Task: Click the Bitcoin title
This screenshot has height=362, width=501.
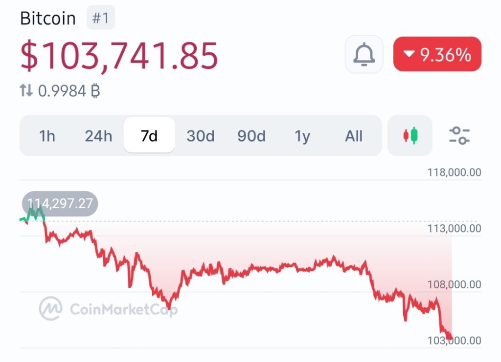Action: (48, 19)
